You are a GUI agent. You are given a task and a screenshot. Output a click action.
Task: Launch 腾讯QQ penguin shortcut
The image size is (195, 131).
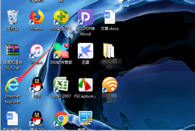pos(37,118)
